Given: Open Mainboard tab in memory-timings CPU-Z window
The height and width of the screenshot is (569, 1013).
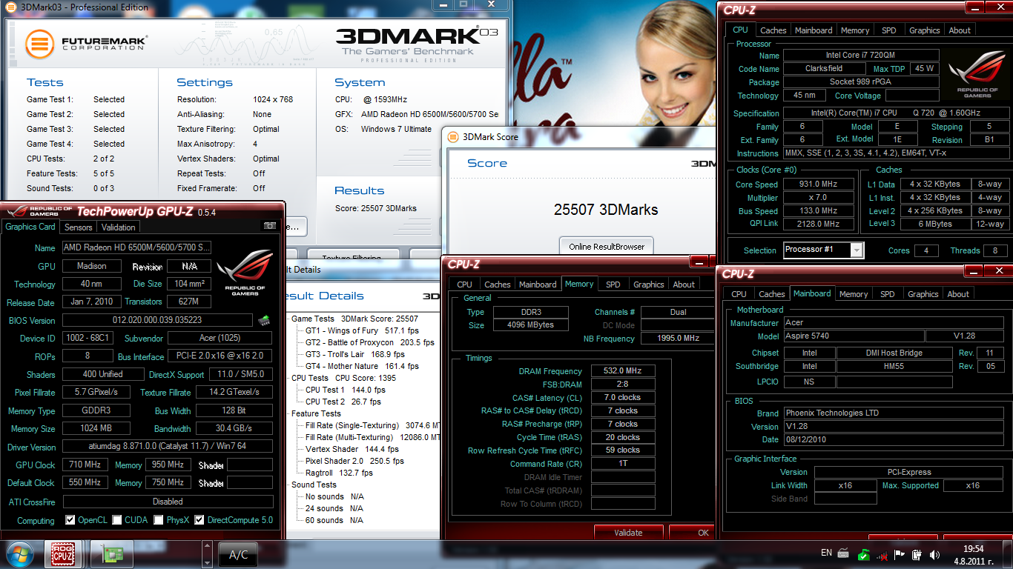Looking at the screenshot, I should tap(538, 284).
